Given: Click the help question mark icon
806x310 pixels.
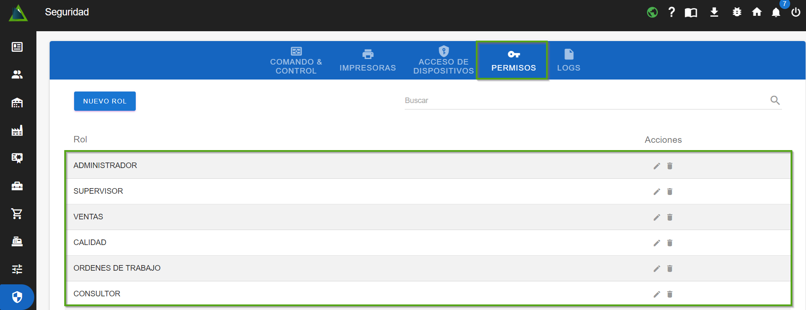Looking at the screenshot, I should click(x=672, y=12).
